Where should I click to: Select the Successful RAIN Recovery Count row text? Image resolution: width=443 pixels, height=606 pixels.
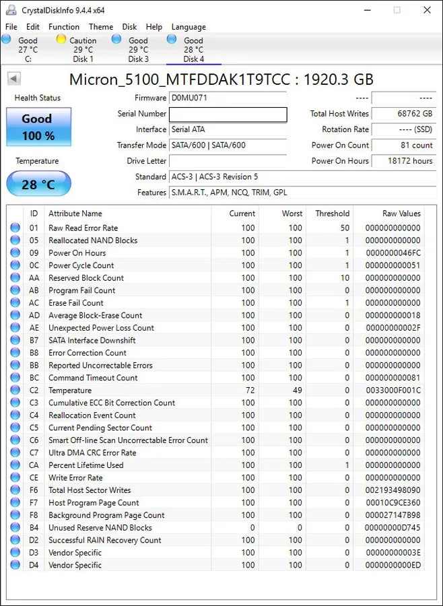(x=105, y=540)
